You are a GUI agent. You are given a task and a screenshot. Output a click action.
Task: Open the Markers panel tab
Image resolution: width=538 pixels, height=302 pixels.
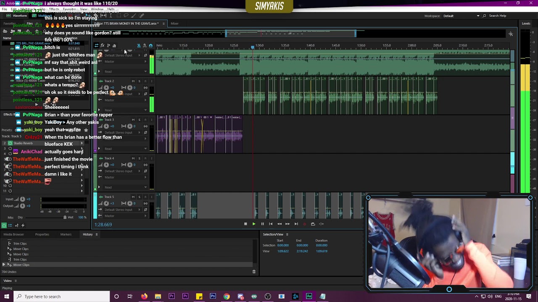(x=66, y=234)
